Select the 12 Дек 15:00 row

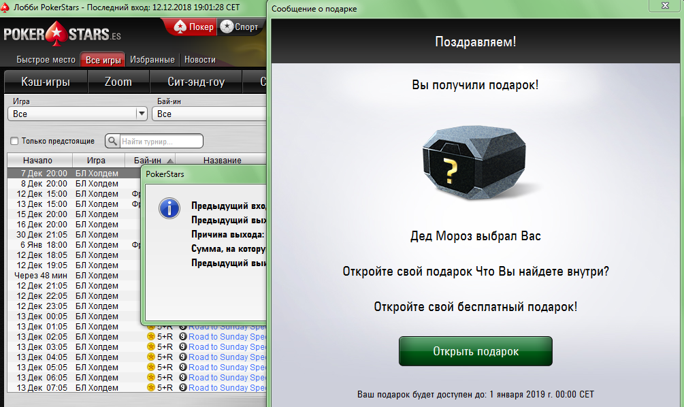point(74,194)
